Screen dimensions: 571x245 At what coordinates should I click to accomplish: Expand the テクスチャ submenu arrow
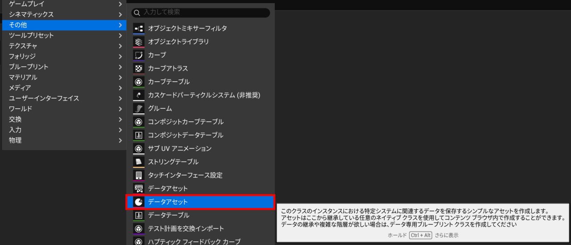click(120, 46)
